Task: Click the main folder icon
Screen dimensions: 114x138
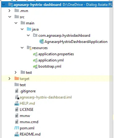Action: tap(23, 23)
